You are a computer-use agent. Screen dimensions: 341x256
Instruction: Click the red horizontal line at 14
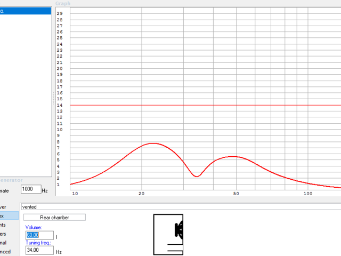213,105
